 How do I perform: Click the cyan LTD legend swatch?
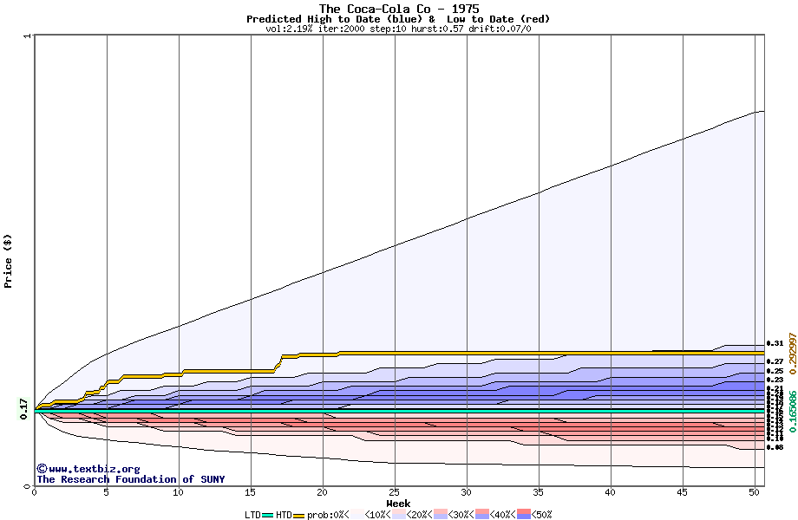pyautogui.click(x=268, y=516)
